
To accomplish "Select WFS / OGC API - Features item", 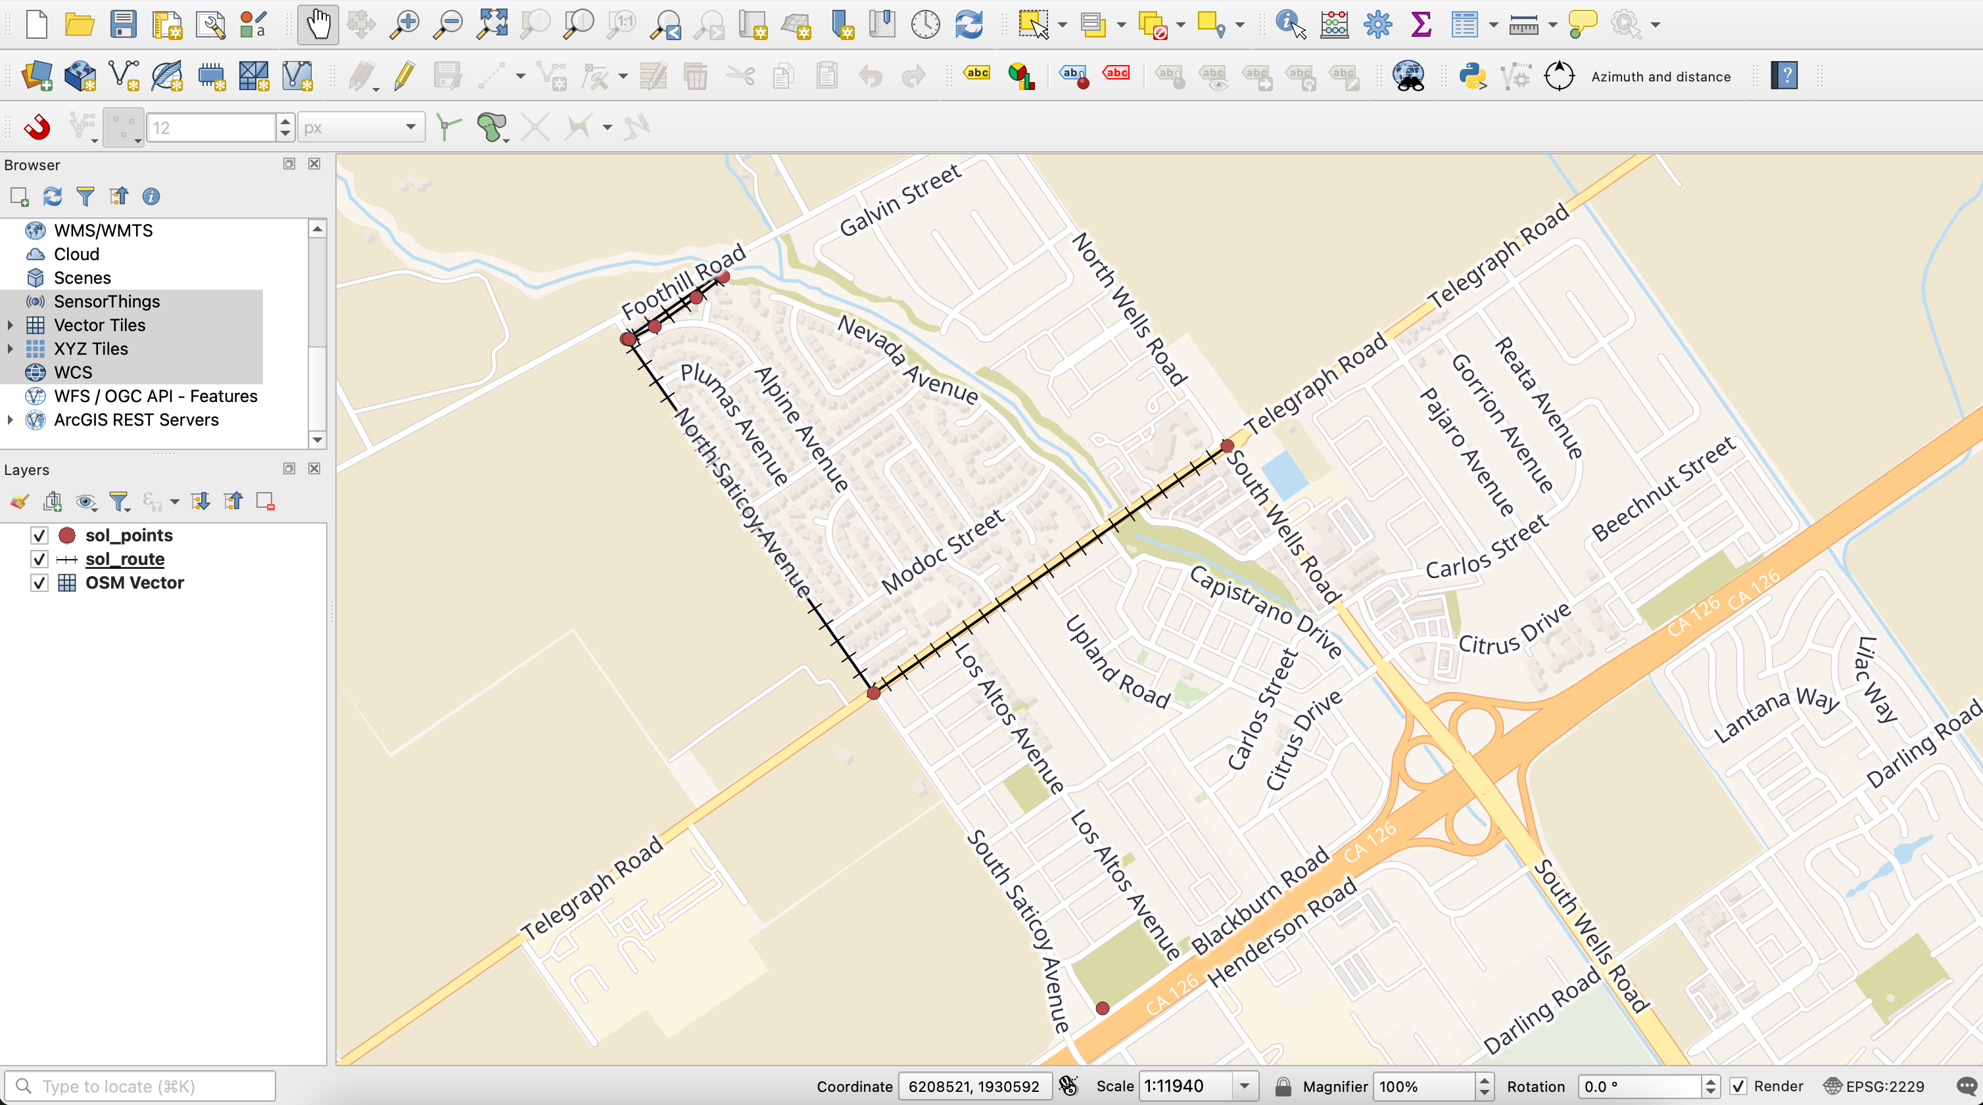I will 156,397.
